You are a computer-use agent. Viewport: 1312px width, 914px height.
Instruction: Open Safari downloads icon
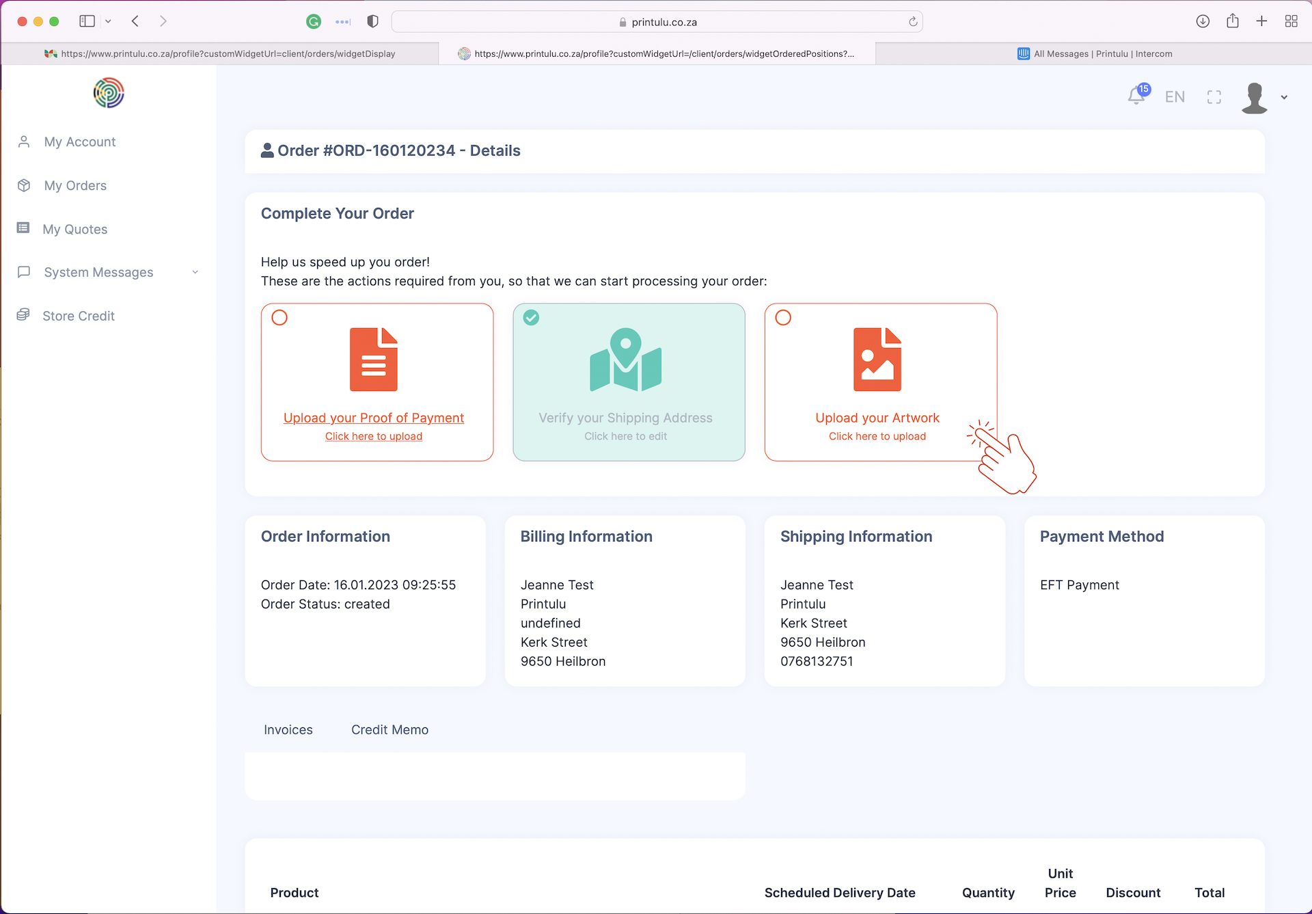(x=1203, y=21)
